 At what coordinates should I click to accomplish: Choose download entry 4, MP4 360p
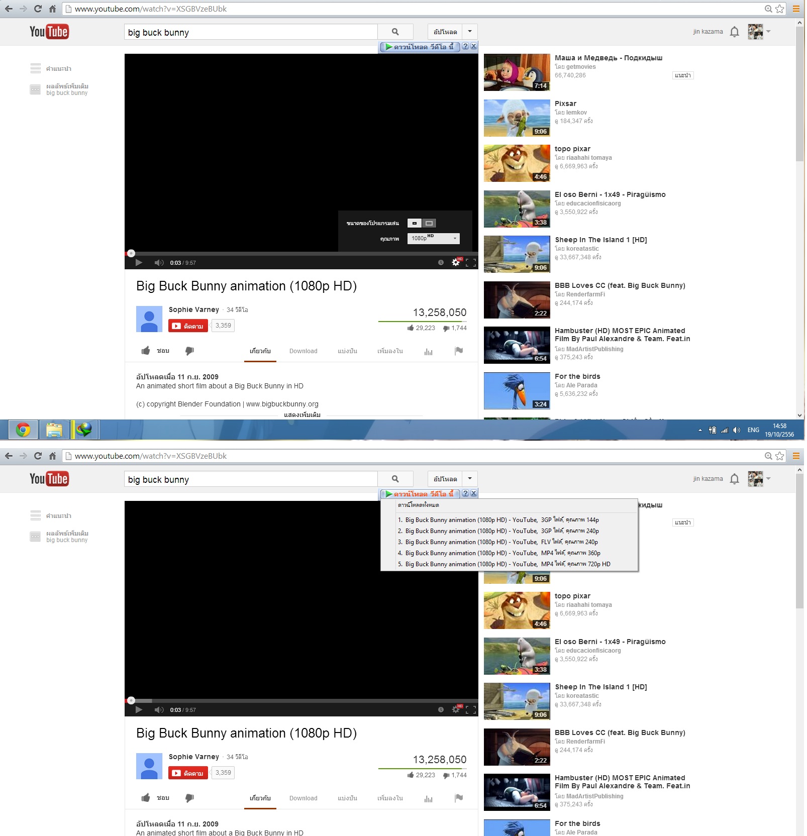509,553
